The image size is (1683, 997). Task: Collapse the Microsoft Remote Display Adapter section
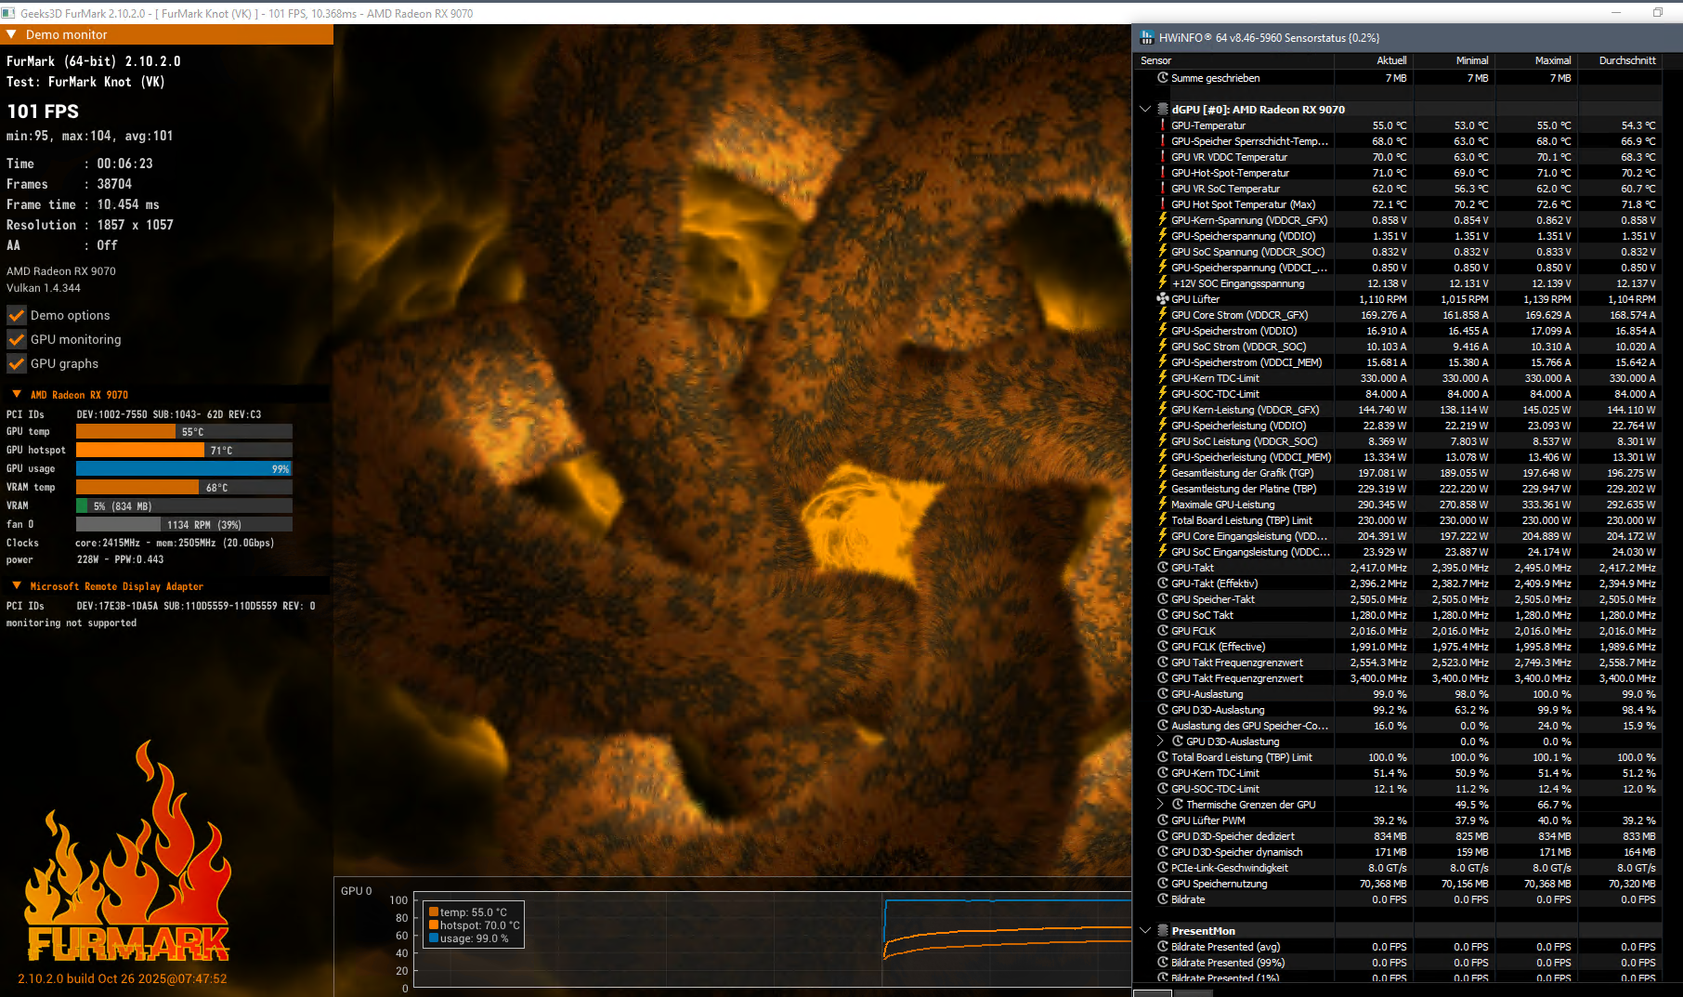point(17,585)
